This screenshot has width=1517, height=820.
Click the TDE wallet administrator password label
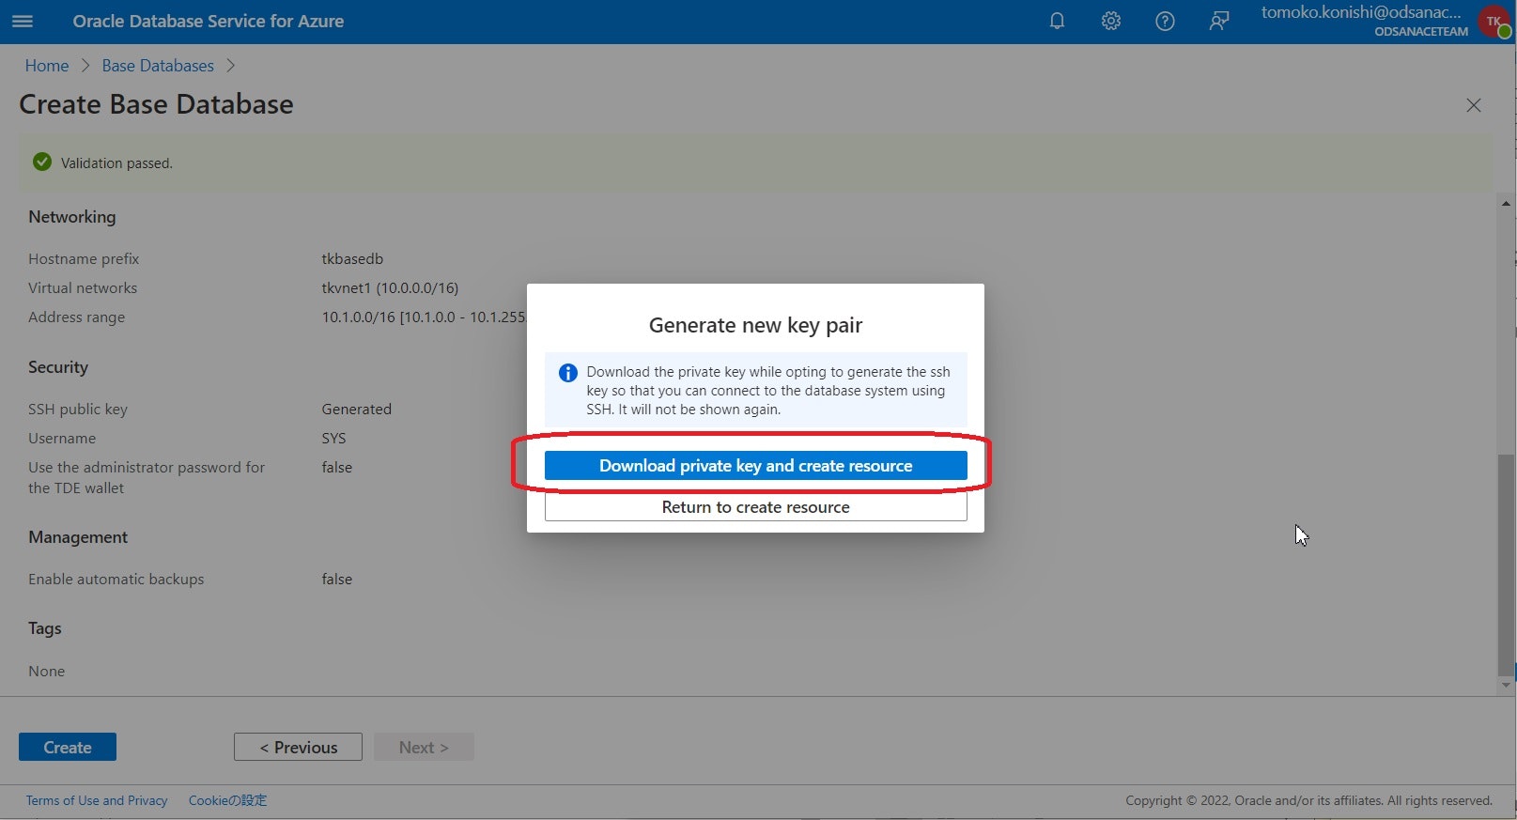147,477
